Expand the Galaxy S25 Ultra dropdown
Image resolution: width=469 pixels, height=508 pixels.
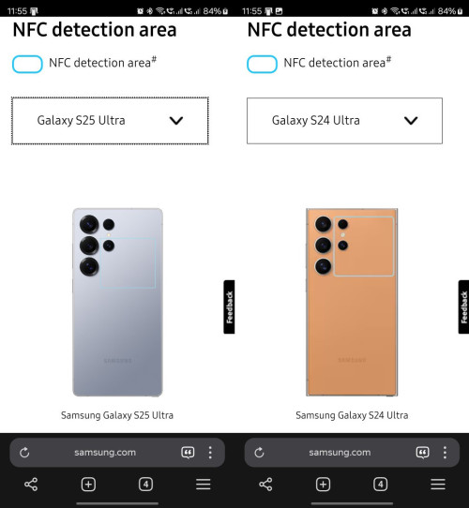point(110,121)
